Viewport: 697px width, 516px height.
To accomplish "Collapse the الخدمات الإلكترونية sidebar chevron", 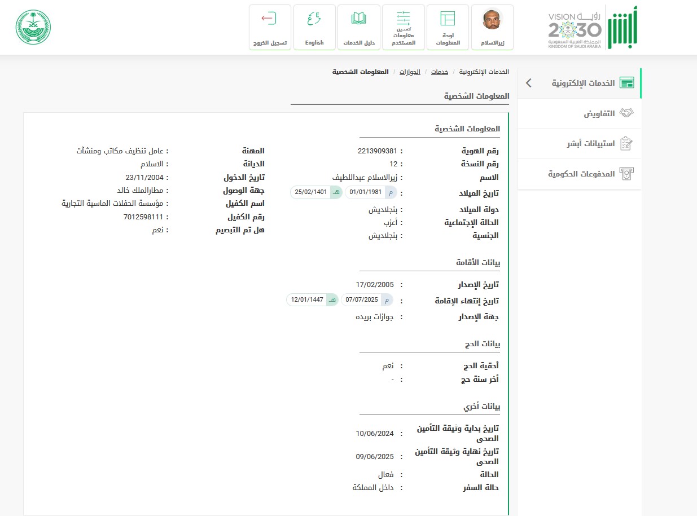I will click(x=528, y=83).
